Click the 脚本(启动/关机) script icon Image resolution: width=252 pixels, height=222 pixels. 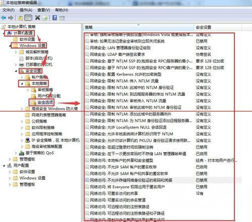pyautogui.click(x=21, y=58)
